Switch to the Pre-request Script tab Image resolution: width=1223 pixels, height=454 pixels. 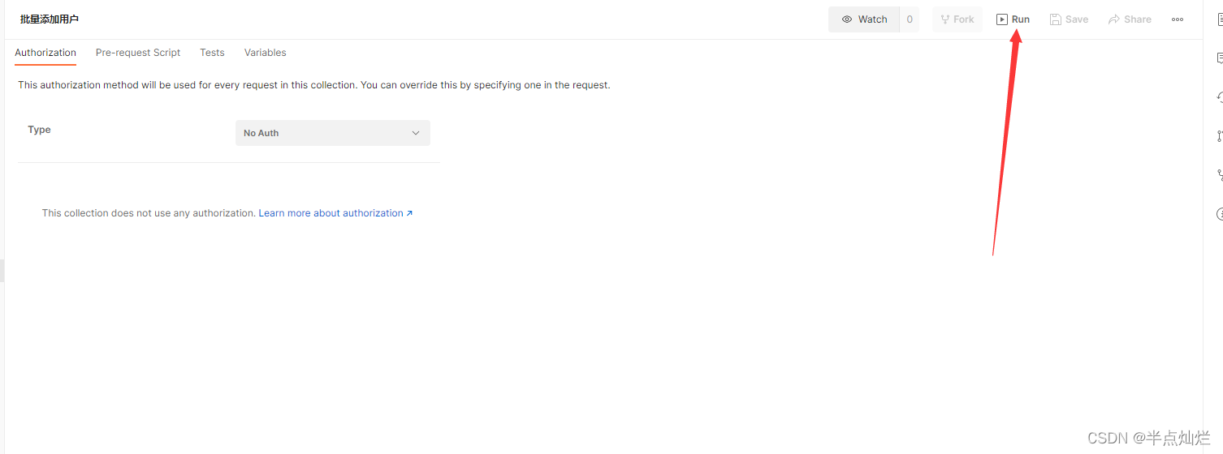tap(138, 53)
